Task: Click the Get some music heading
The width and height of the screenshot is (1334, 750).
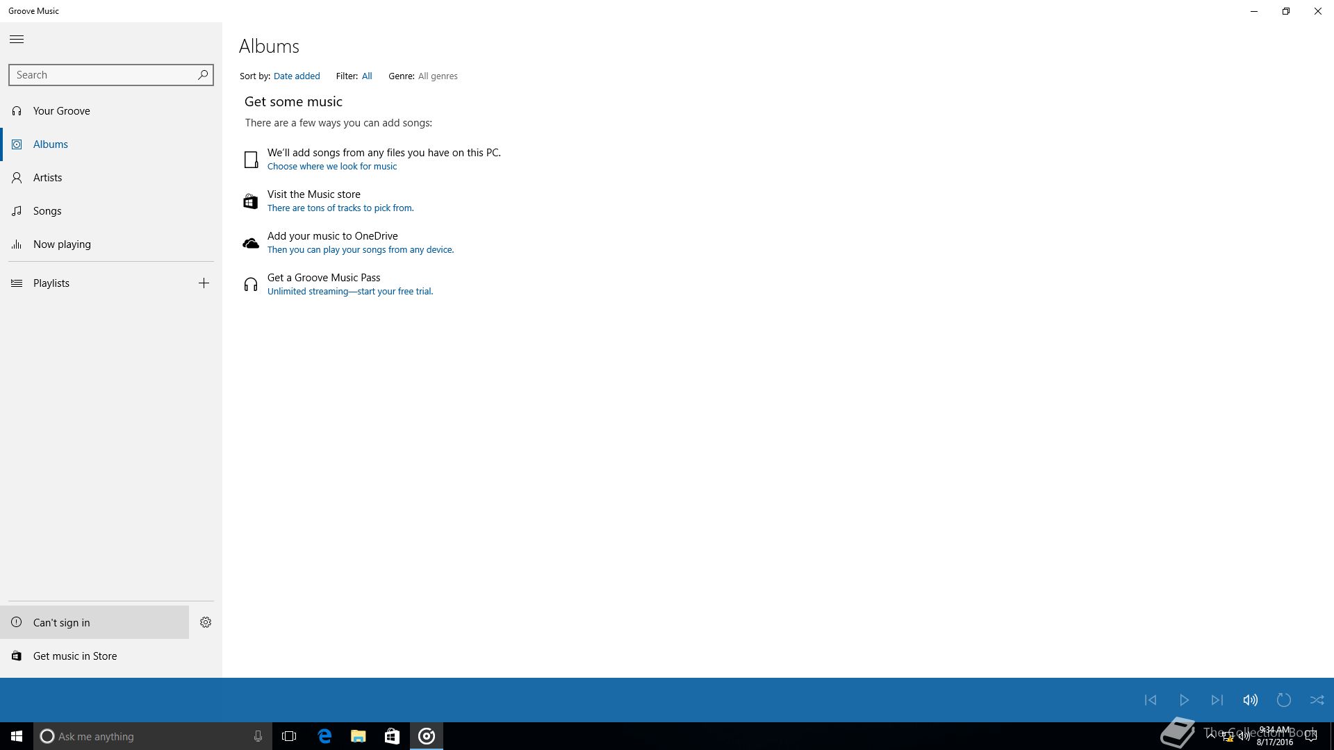Action: pos(293,101)
